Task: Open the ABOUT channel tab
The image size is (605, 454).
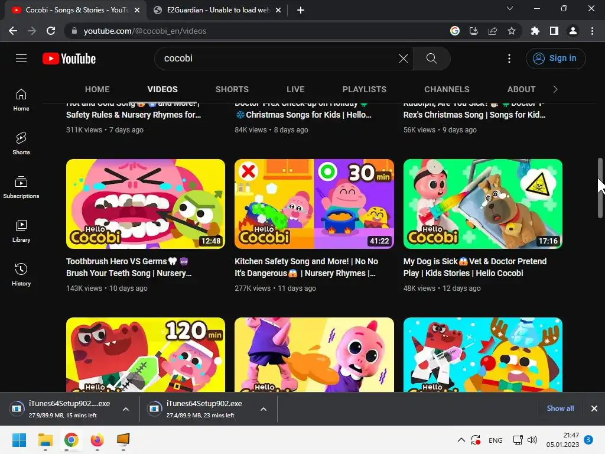Action: 521,89
